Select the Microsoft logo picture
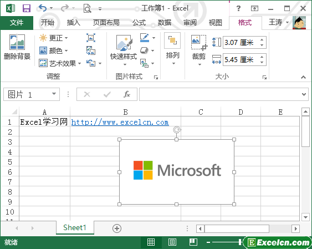Image resolution: width=312 pixels, height=249 pixels. (x=177, y=172)
